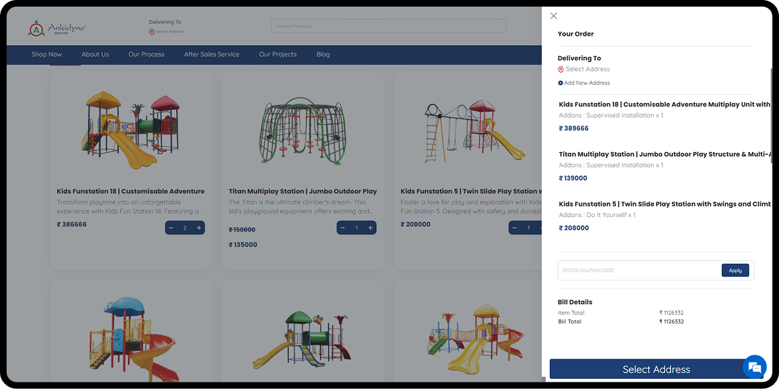Open the Shop Now menu item
This screenshot has height=389, width=779.
click(x=46, y=54)
